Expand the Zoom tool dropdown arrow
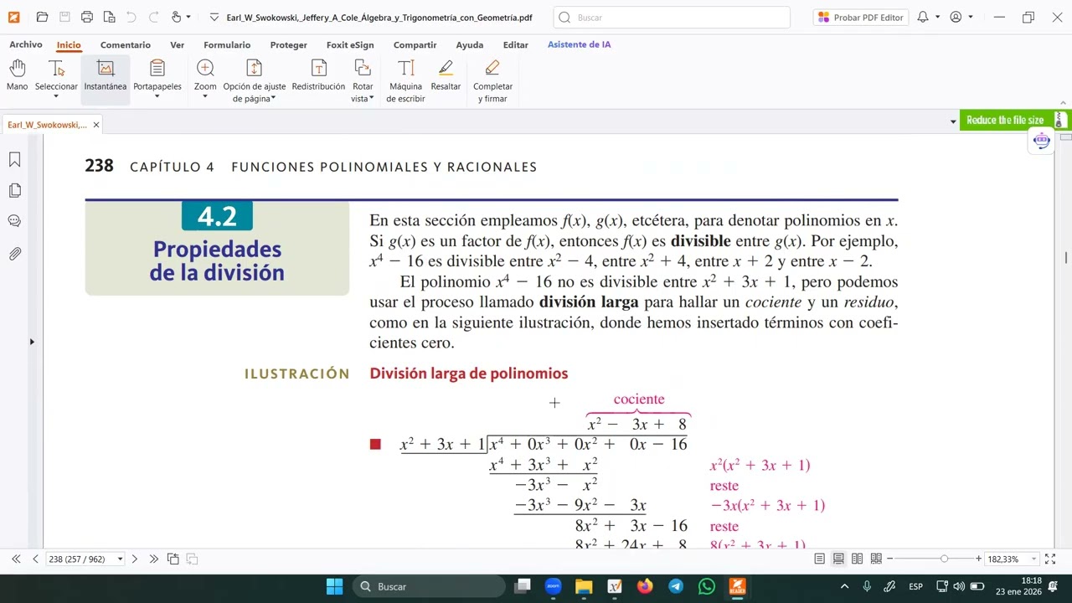This screenshot has width=1072, height=603. [205, 96]
